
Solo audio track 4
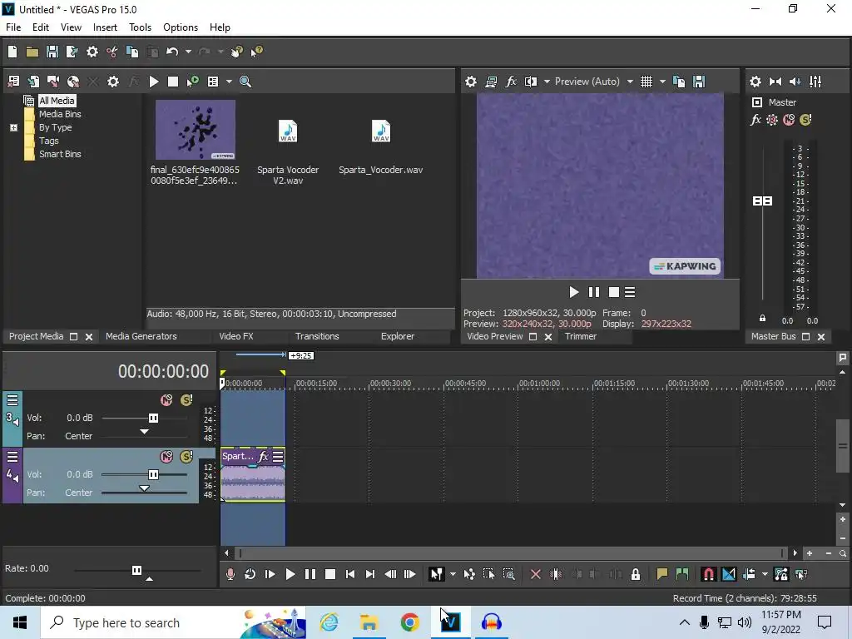tap(186, 457)
